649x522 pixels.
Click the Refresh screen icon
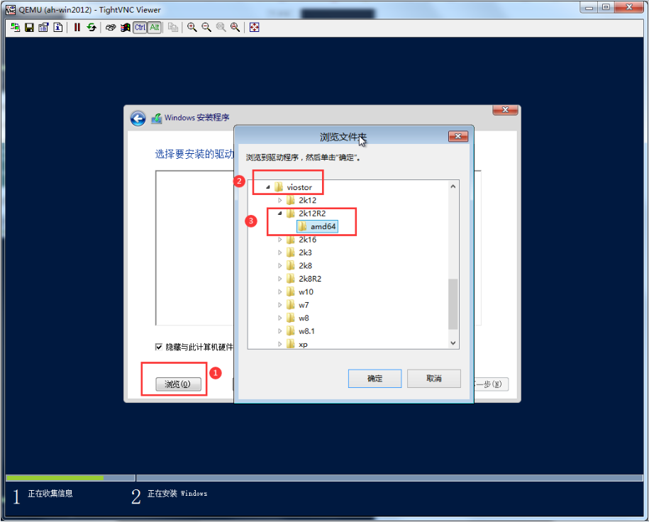91,28
